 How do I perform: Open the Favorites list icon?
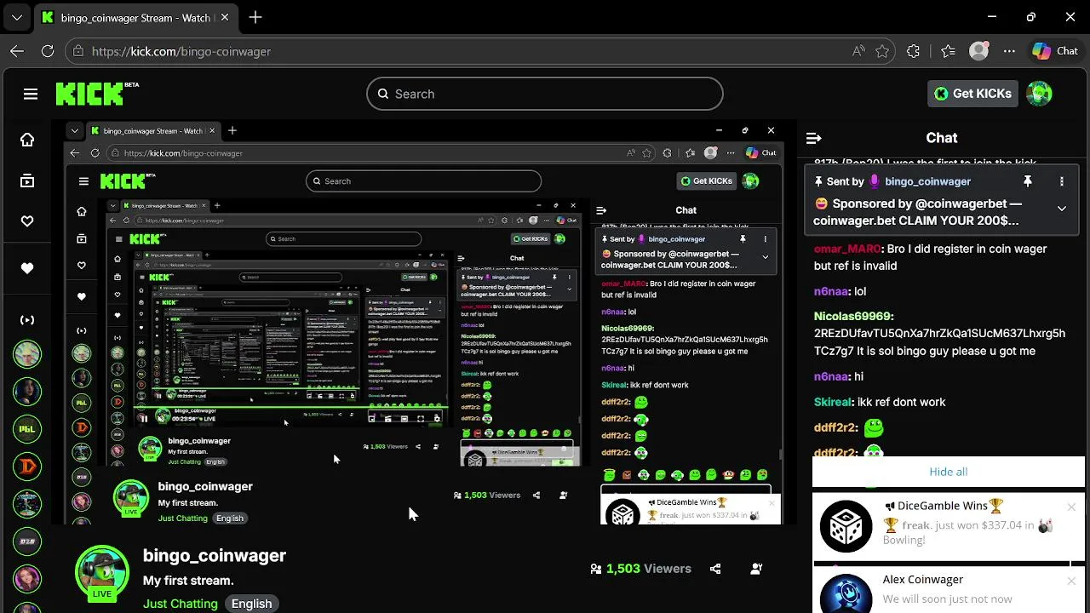(948, 51)
